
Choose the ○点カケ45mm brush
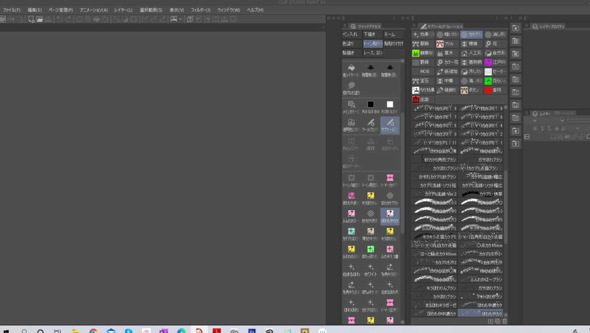[x=480, y=245]
